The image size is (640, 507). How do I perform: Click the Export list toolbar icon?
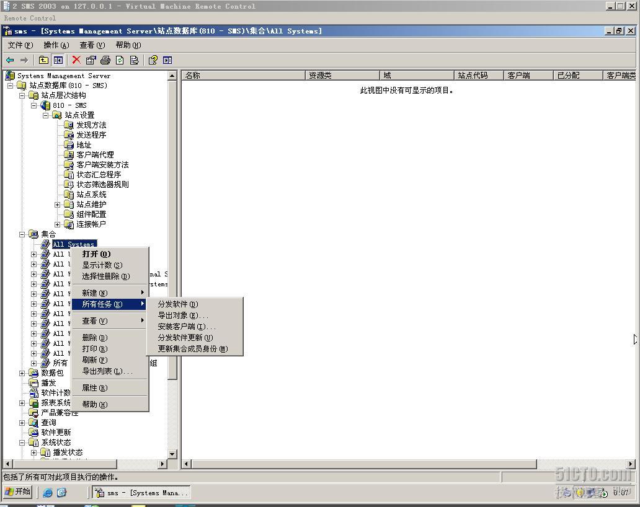pyautogui.click(x=135, y=60)
